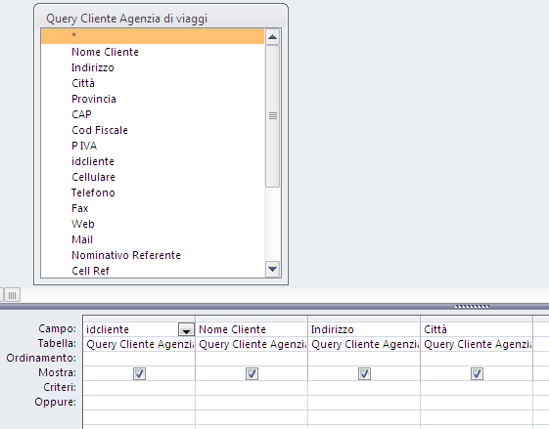Choose Cod Fiscale field in list
This screenshot has width=549, height=429.
100,130
